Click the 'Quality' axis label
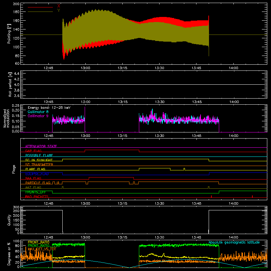This screenshot has height=271, width=271. click(x=9, y=220)
